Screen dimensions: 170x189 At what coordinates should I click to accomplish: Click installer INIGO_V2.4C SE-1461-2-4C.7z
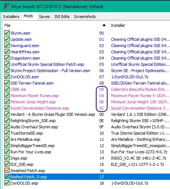pyautogui.click(x=138, y=158)
